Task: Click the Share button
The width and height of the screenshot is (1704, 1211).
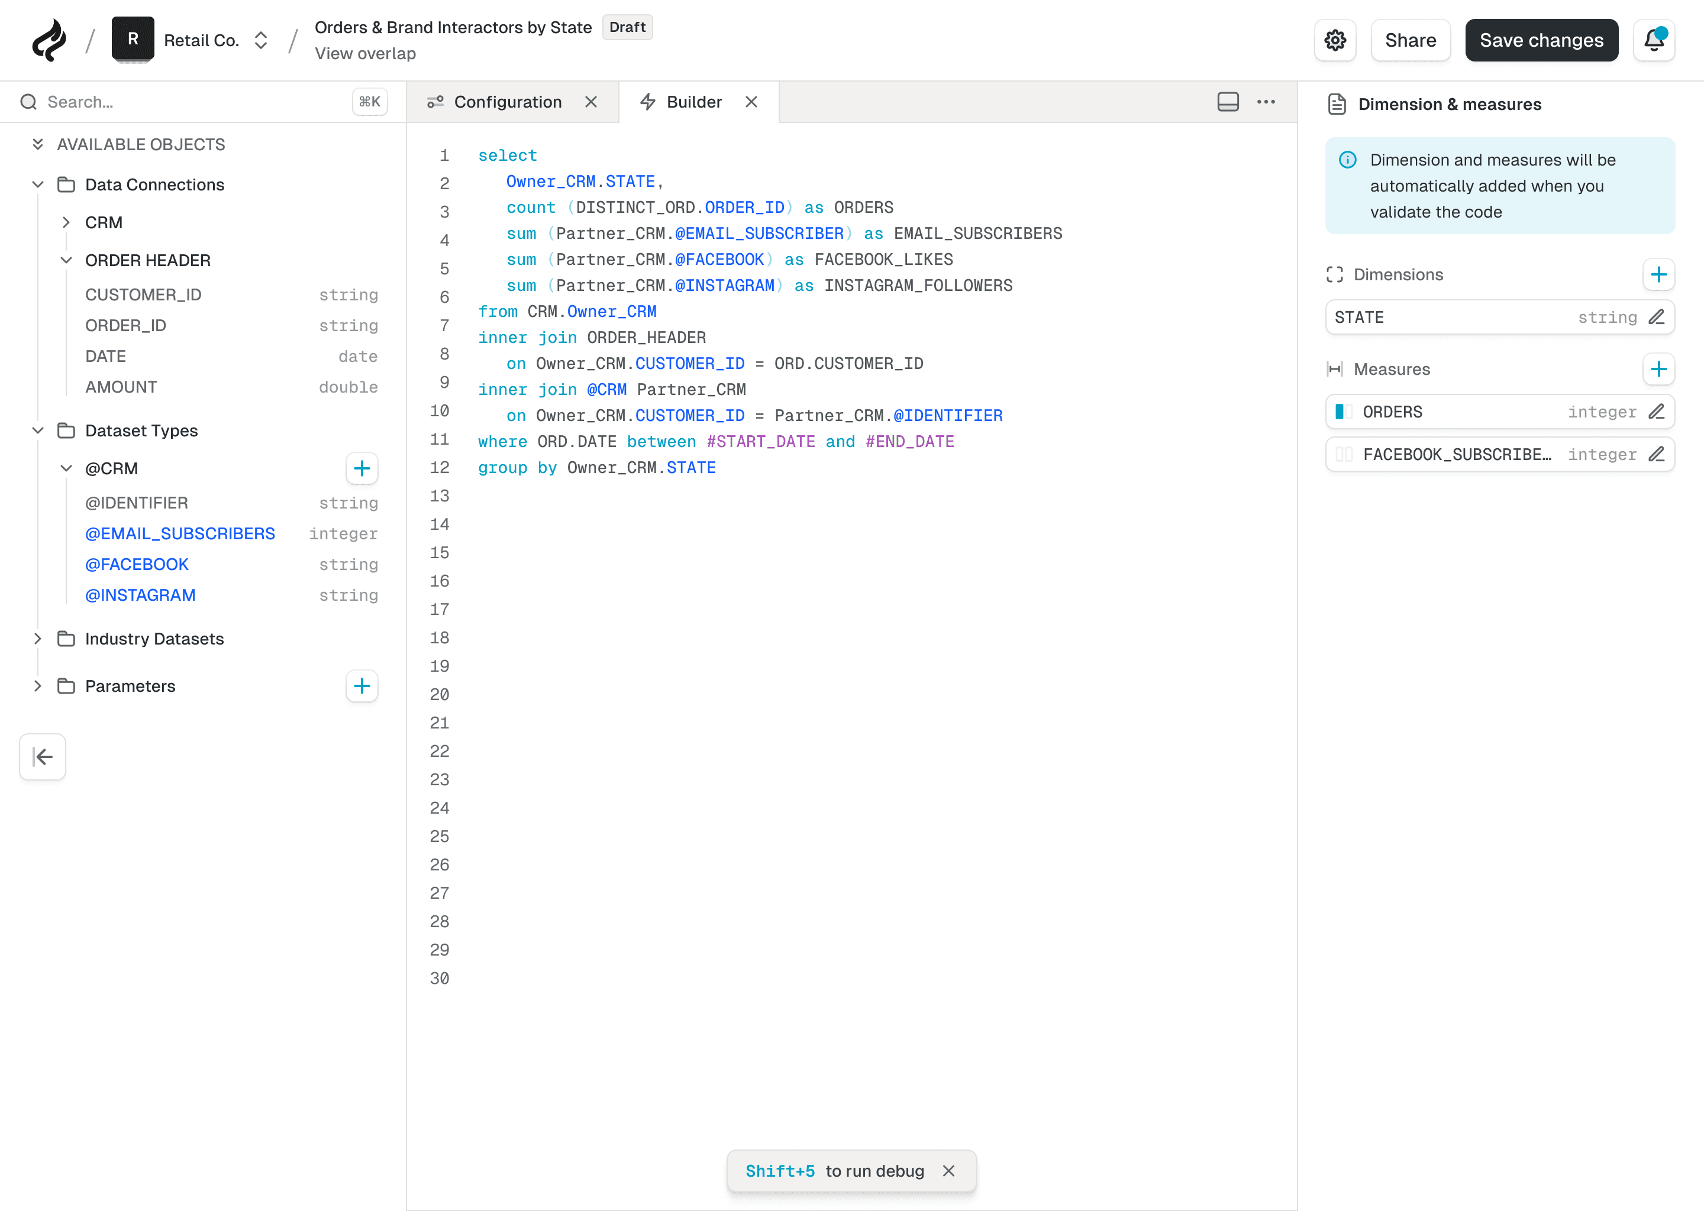Action: [x=1410, y=40]
